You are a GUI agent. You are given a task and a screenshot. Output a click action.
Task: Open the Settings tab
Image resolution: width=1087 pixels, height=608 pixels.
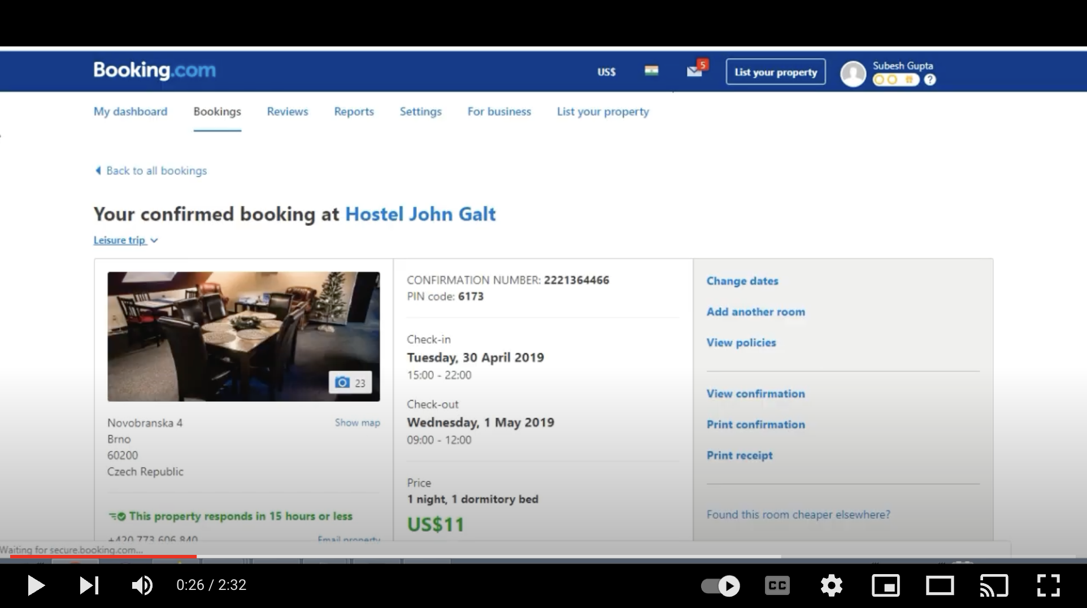coord(420,111)
